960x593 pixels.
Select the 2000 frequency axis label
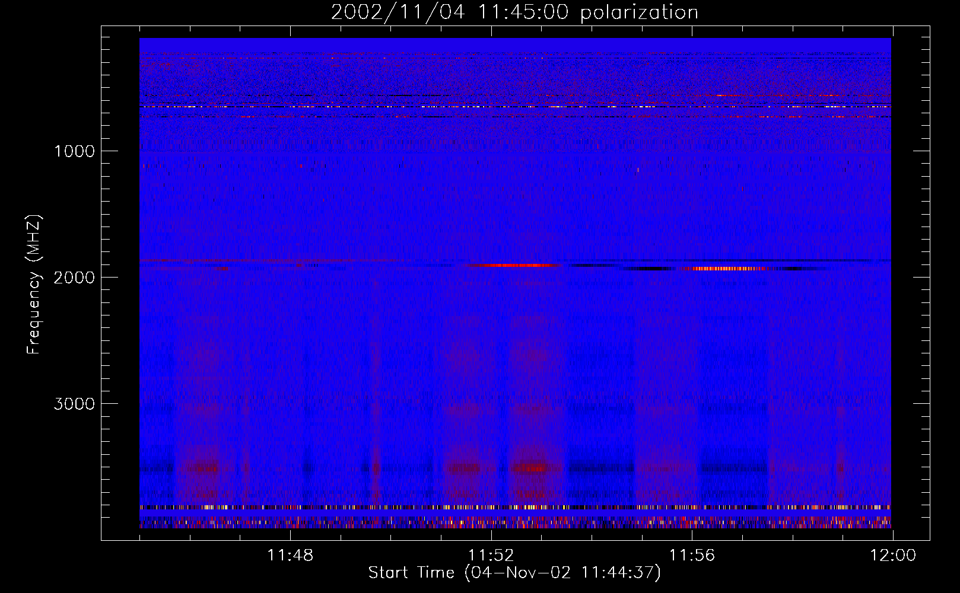74,278
